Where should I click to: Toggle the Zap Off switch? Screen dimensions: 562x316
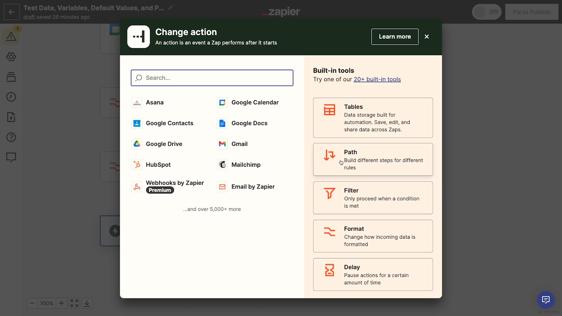(x=486, y=12)
